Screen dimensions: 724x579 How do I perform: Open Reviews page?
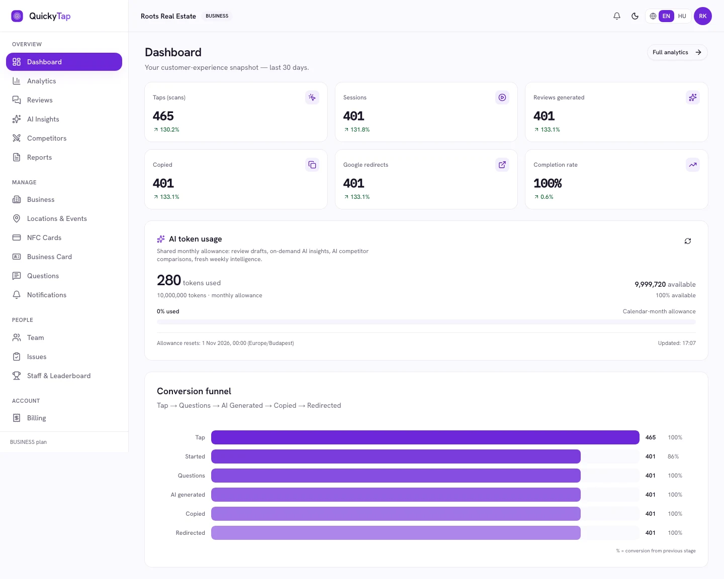(64, 100)
